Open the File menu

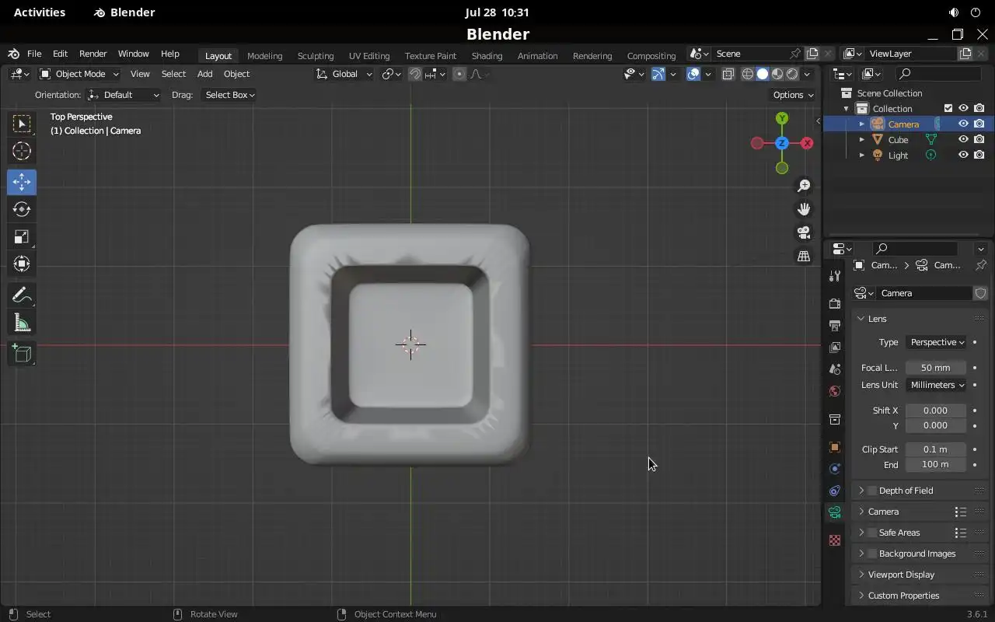pyautogui.click(x=34, y=54)
